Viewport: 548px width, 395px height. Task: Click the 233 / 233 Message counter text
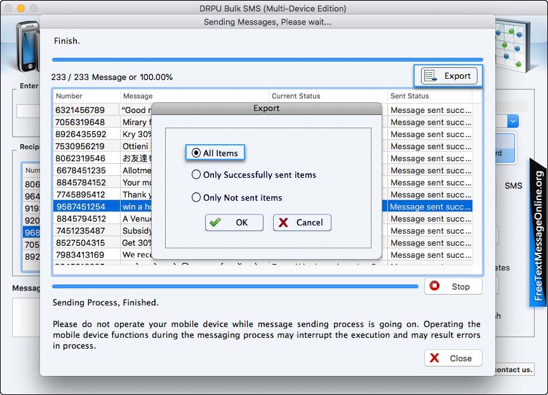point(112,77)
